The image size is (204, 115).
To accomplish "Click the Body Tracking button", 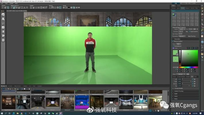I will click(x=191, y=36).
